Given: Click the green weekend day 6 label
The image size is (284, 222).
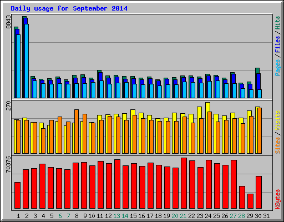Looking at the screenshot, I should point(60,216).
